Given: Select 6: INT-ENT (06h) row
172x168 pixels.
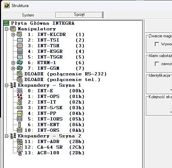Looking at the screenshot, I should (56, 125).
